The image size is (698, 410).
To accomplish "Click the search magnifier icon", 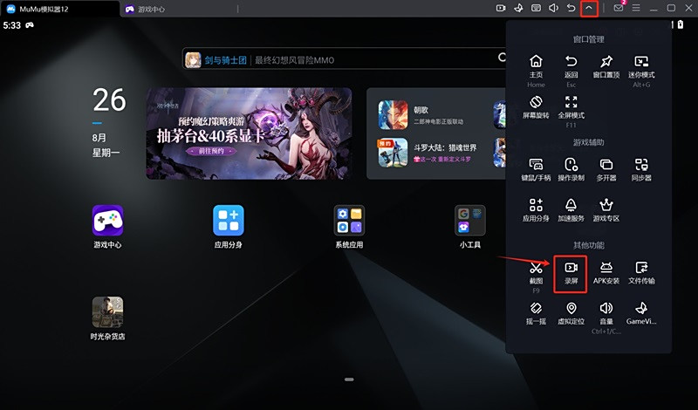I will 503,58.
